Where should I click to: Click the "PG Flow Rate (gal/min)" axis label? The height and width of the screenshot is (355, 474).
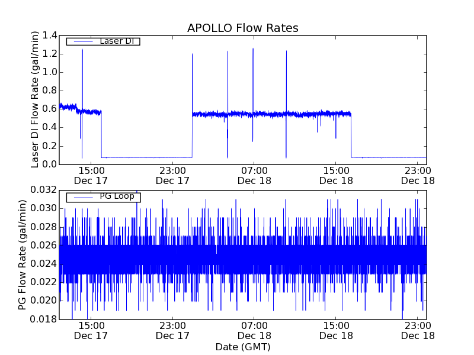[x=23, y=254]
